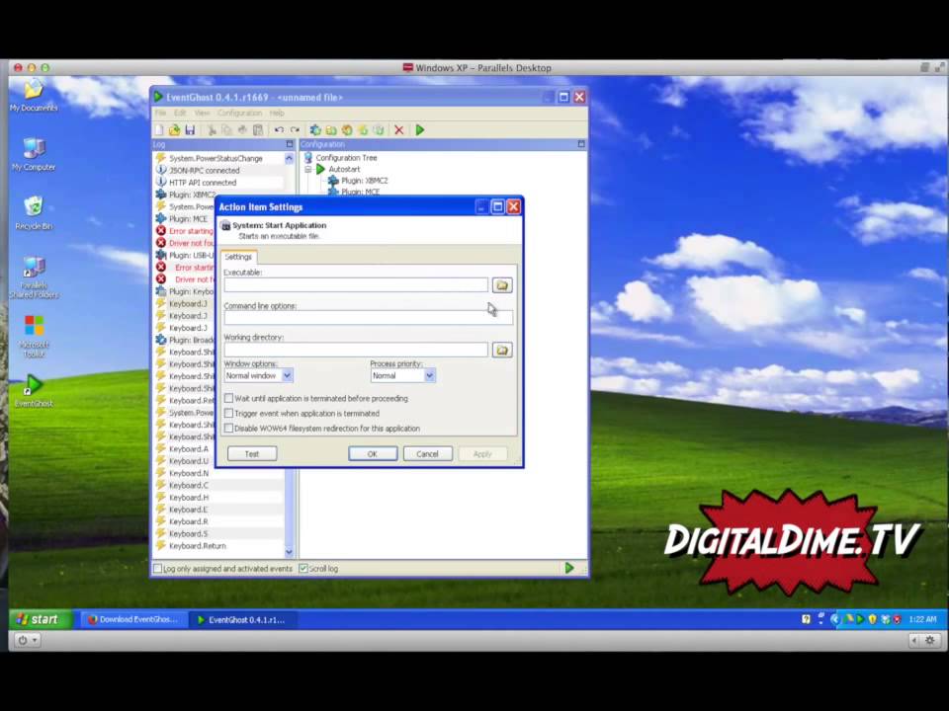Click the Apply button

(x=482, y=454)
